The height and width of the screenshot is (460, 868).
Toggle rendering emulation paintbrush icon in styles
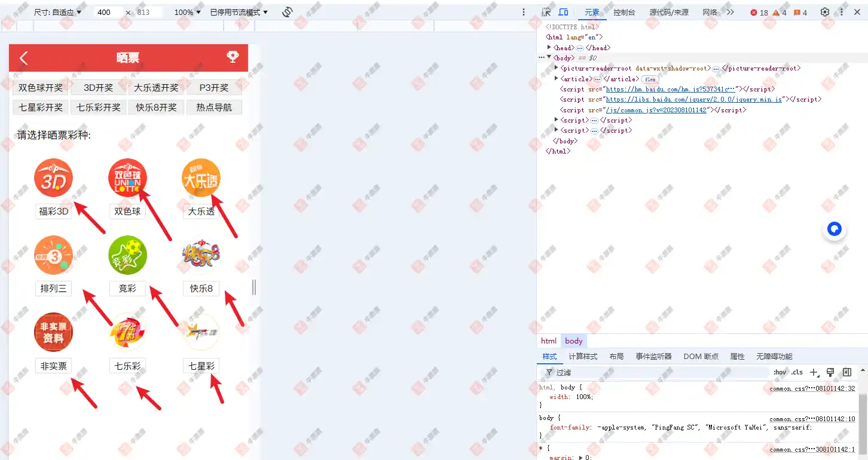[x=830, y=372]
